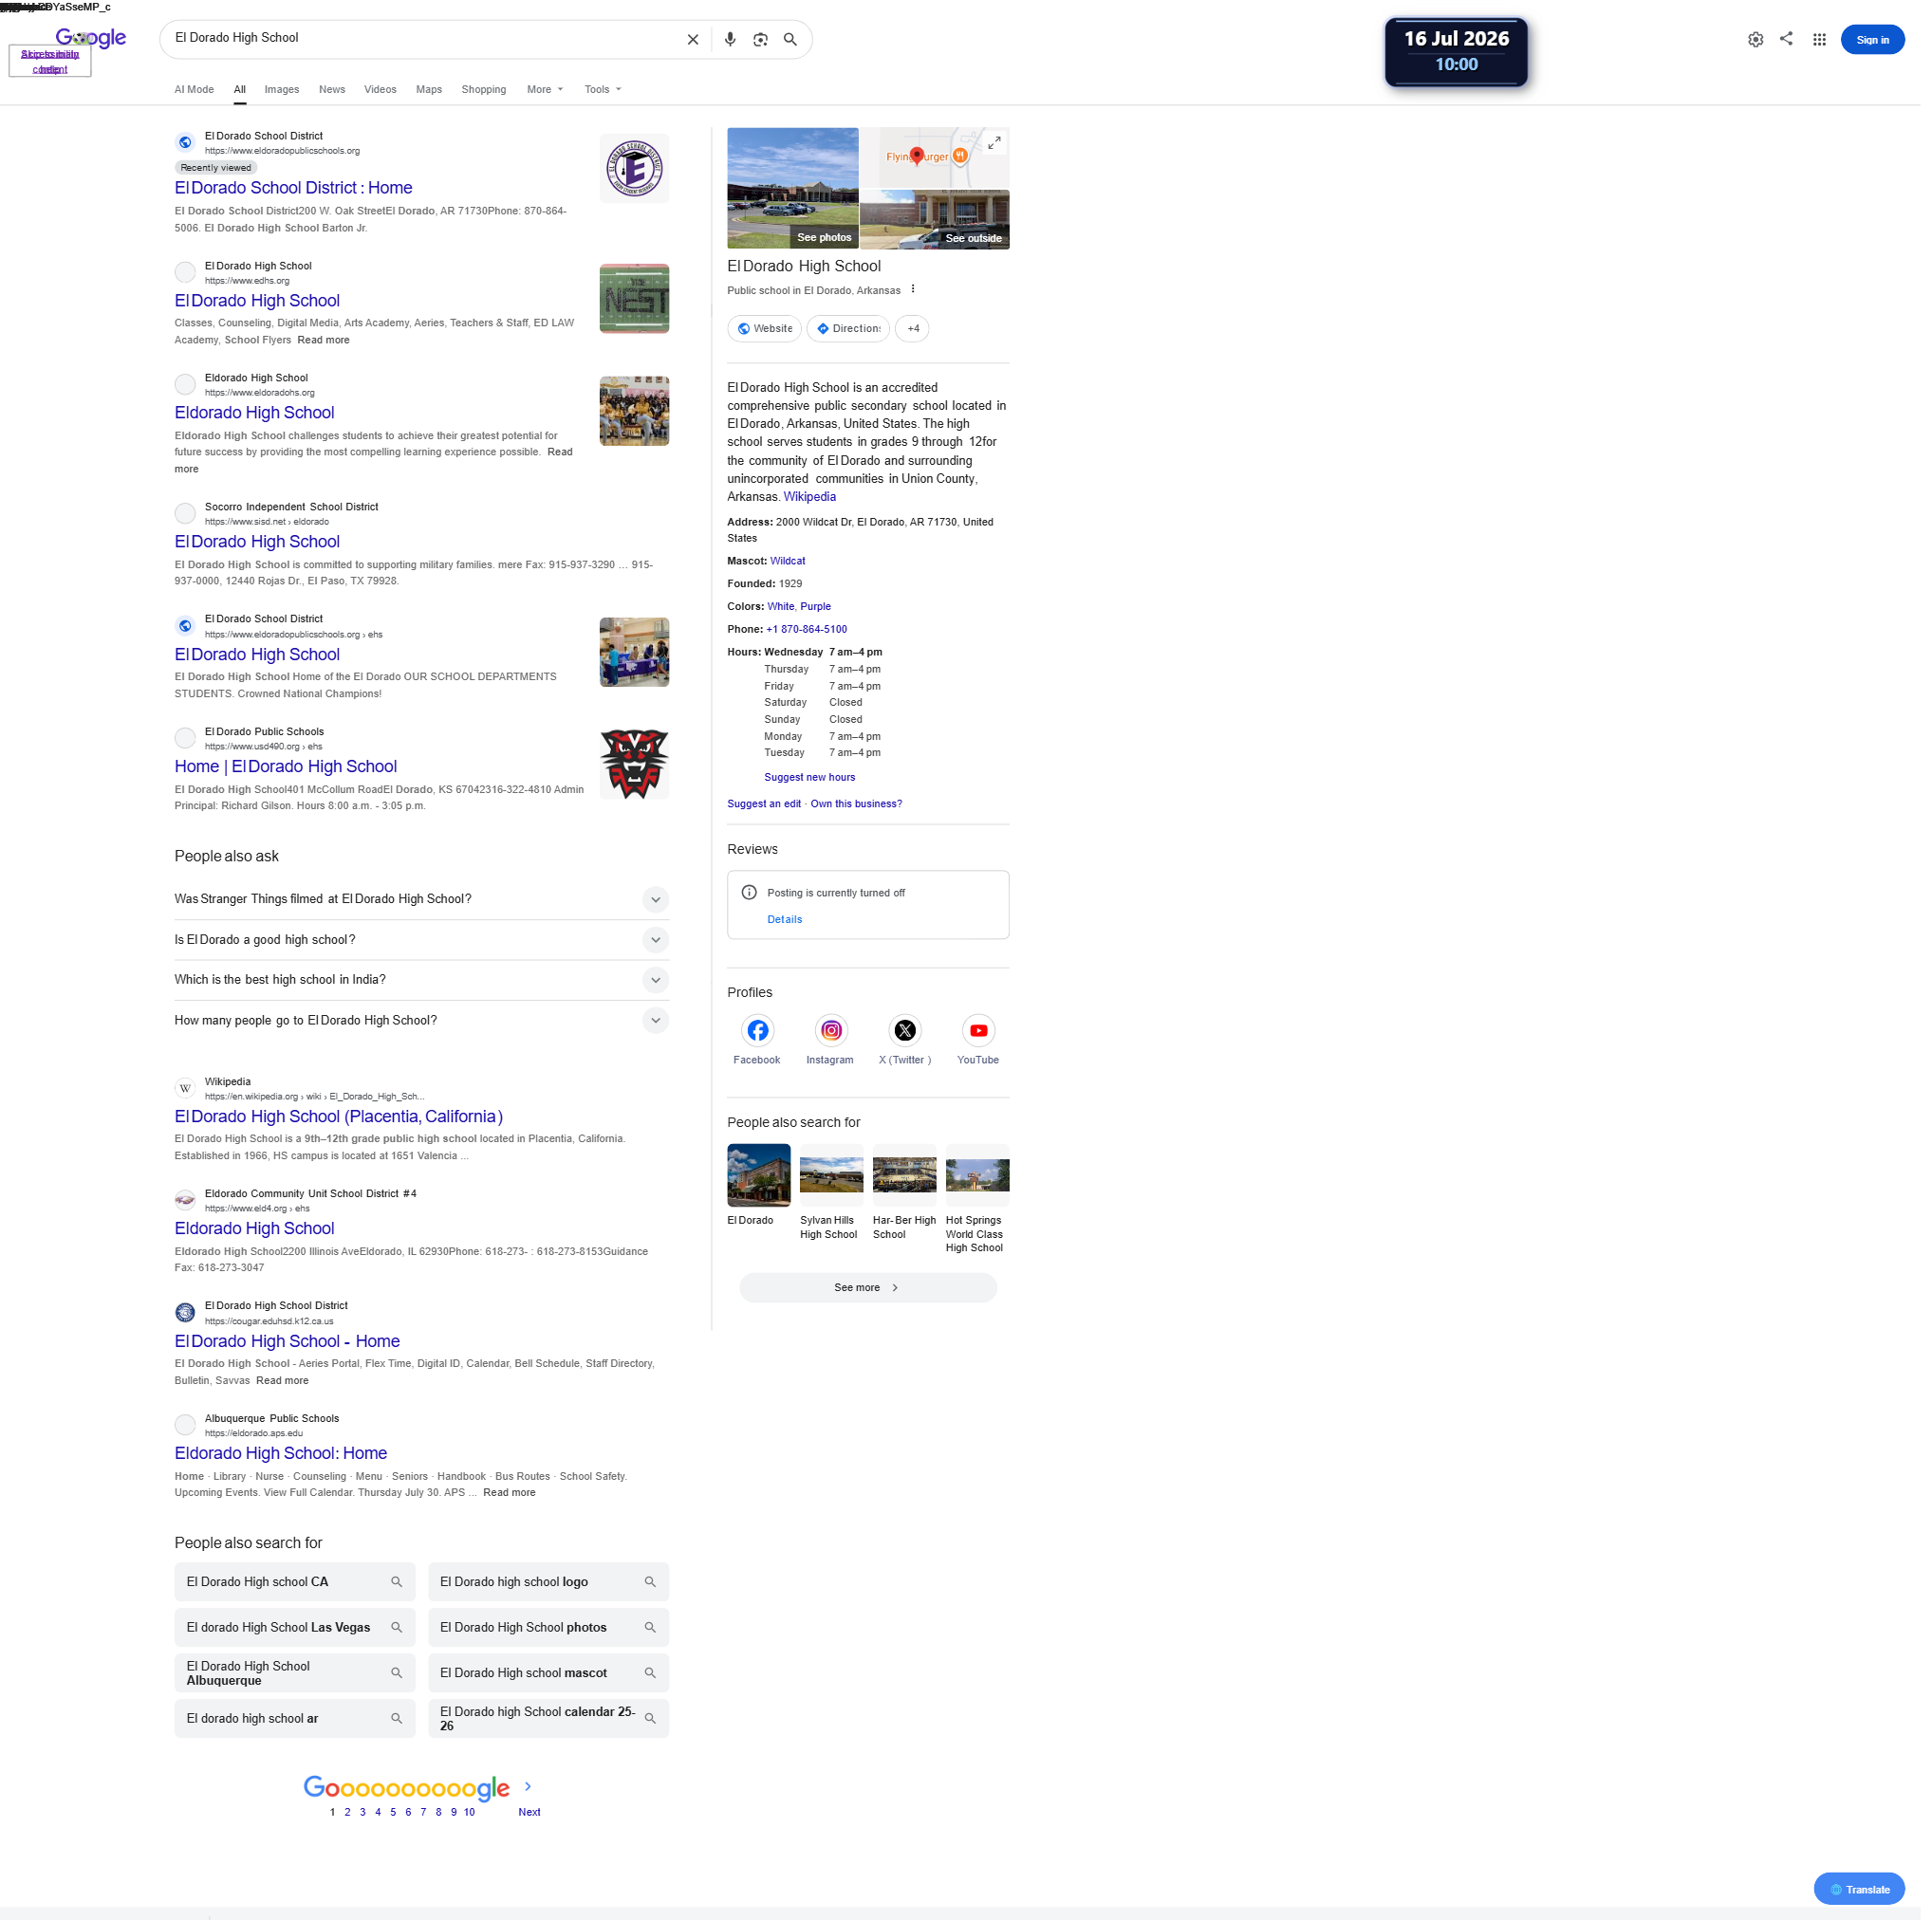
Task: Switch to AI Mode tab
Action: [195, 90]
